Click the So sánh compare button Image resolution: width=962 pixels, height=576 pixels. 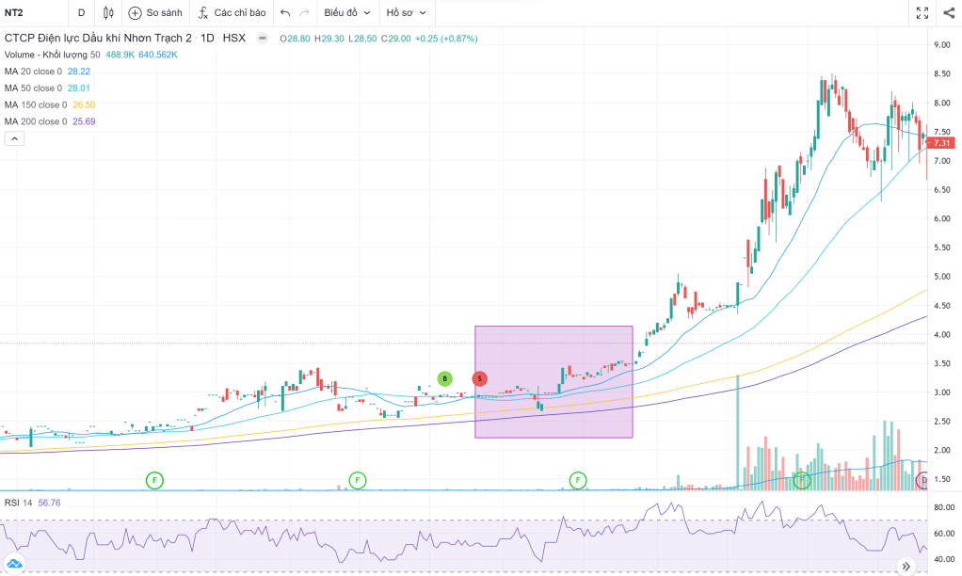coord(154,13)
